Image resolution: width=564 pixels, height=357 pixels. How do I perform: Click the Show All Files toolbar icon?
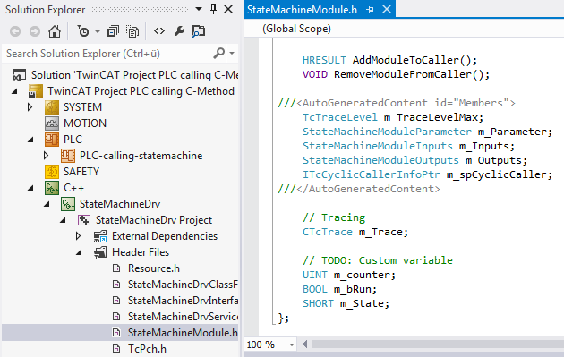coord(132,31)
